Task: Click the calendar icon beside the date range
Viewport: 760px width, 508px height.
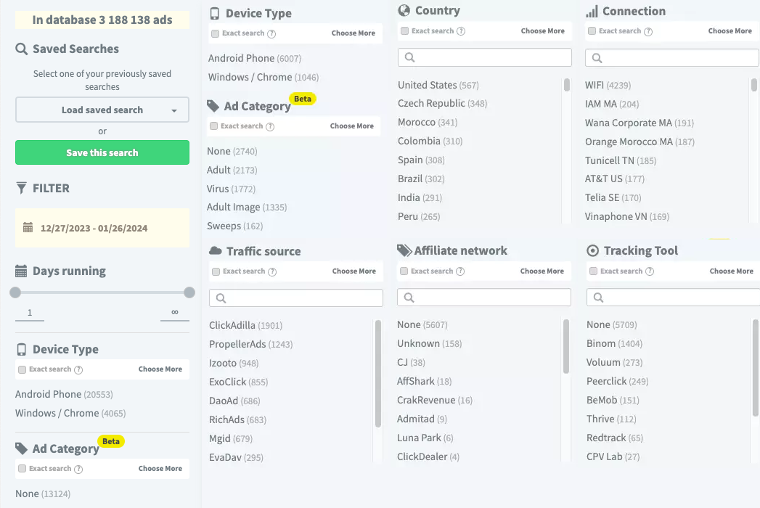Action: click(x=27, y=228)
